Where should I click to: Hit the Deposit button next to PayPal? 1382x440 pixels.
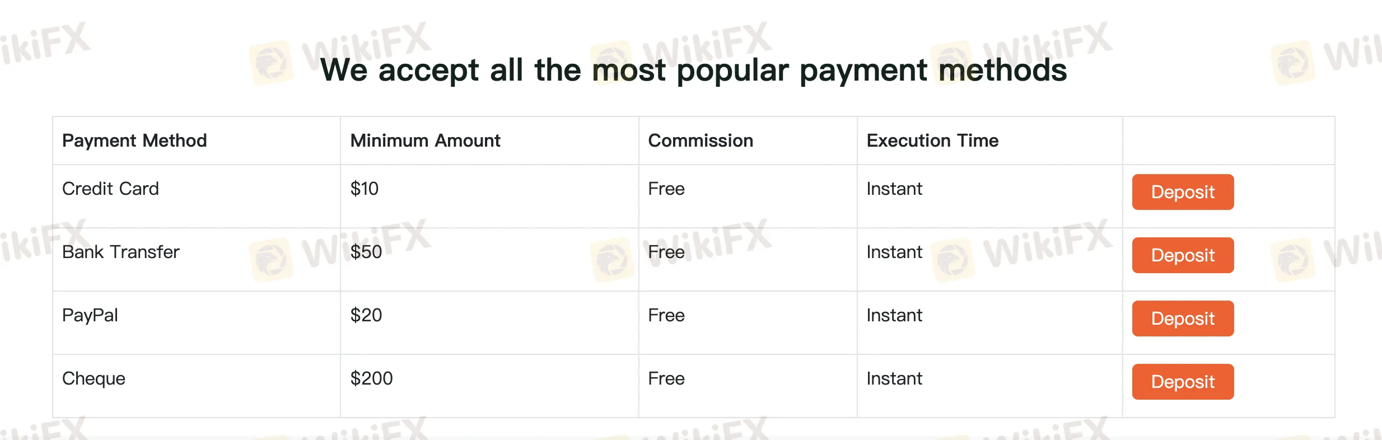tap(1183, 319)
